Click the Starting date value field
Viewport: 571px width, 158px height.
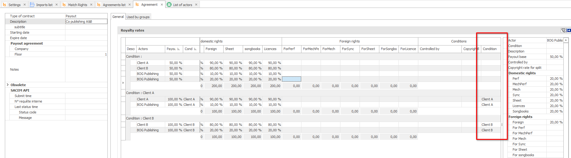(86, 32)
